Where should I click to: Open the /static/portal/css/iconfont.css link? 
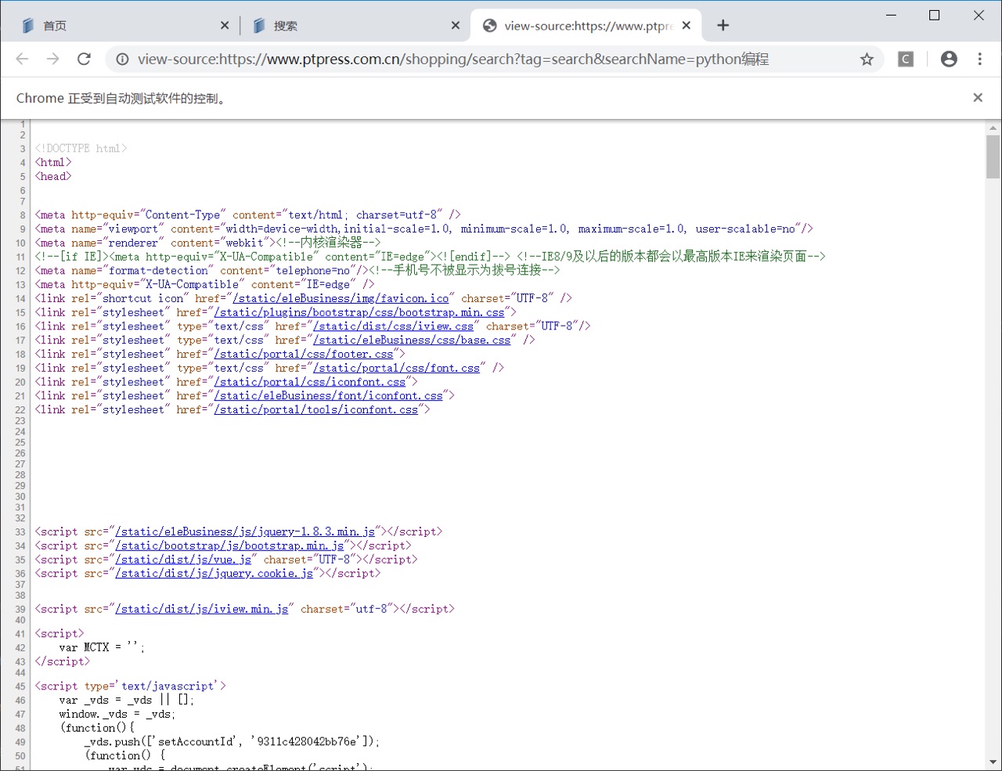click(x=310, y=382)
